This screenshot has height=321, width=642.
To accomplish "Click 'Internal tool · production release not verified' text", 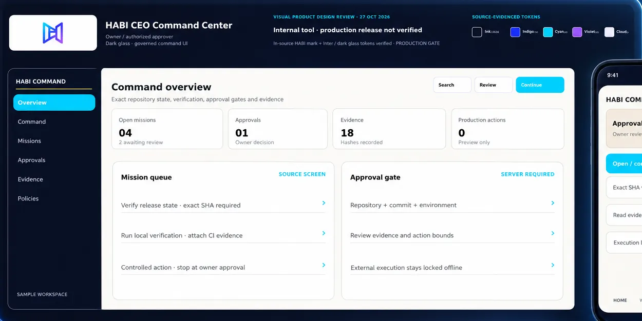I will pyautogui.click(x=348, y=30).
